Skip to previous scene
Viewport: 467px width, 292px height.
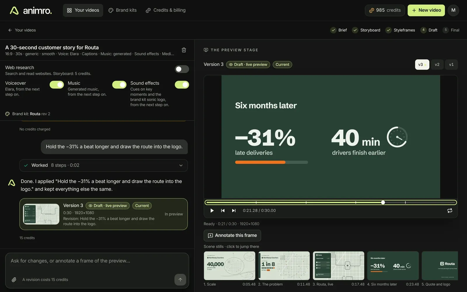tap(223, 211)
